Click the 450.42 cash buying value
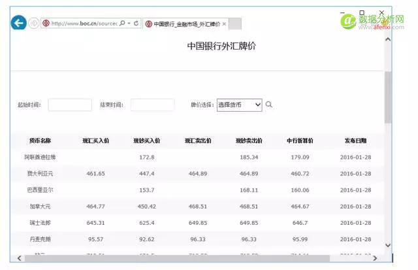 pos(147,207)
